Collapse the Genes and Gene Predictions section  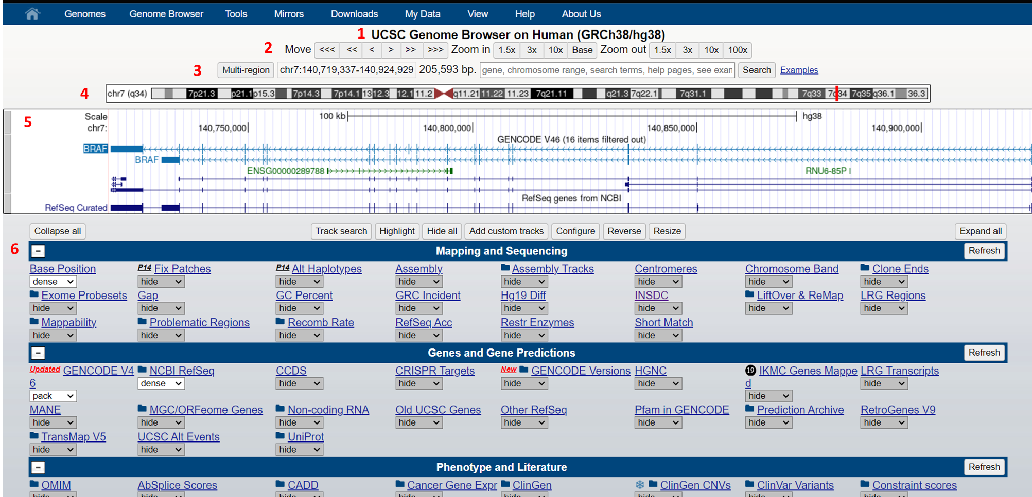click(38, 353)
